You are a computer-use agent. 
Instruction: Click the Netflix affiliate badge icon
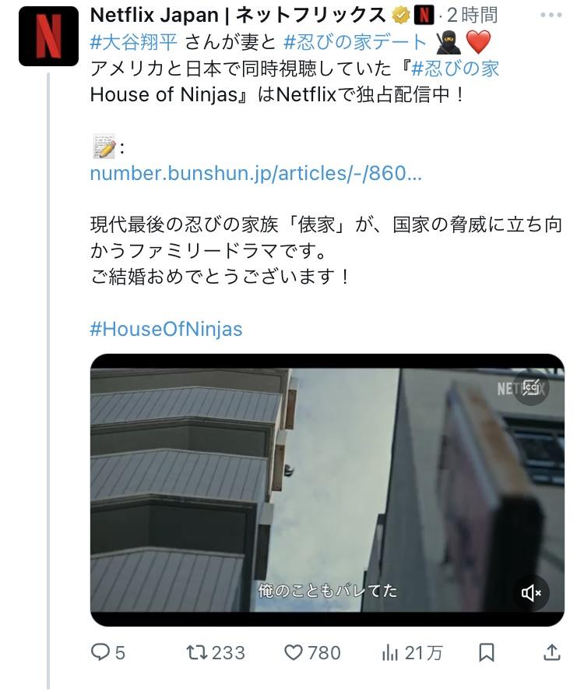coord(424,16)
